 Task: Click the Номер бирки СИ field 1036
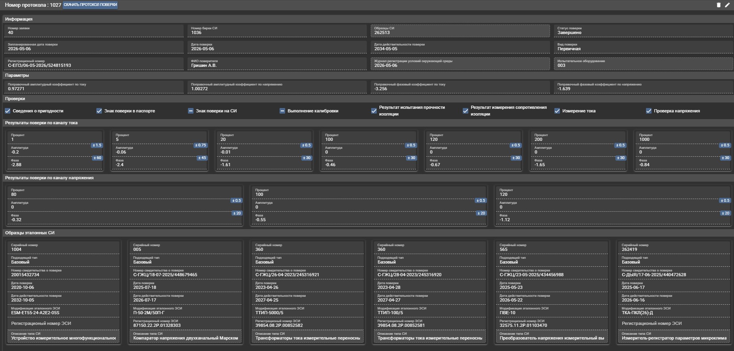[x=277, y=31]
